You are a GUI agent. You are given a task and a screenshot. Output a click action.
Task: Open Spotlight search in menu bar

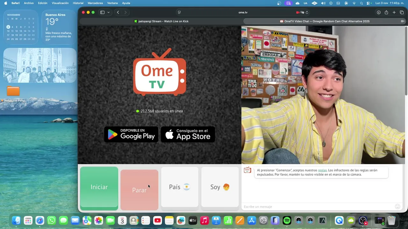tap(361, 3)
